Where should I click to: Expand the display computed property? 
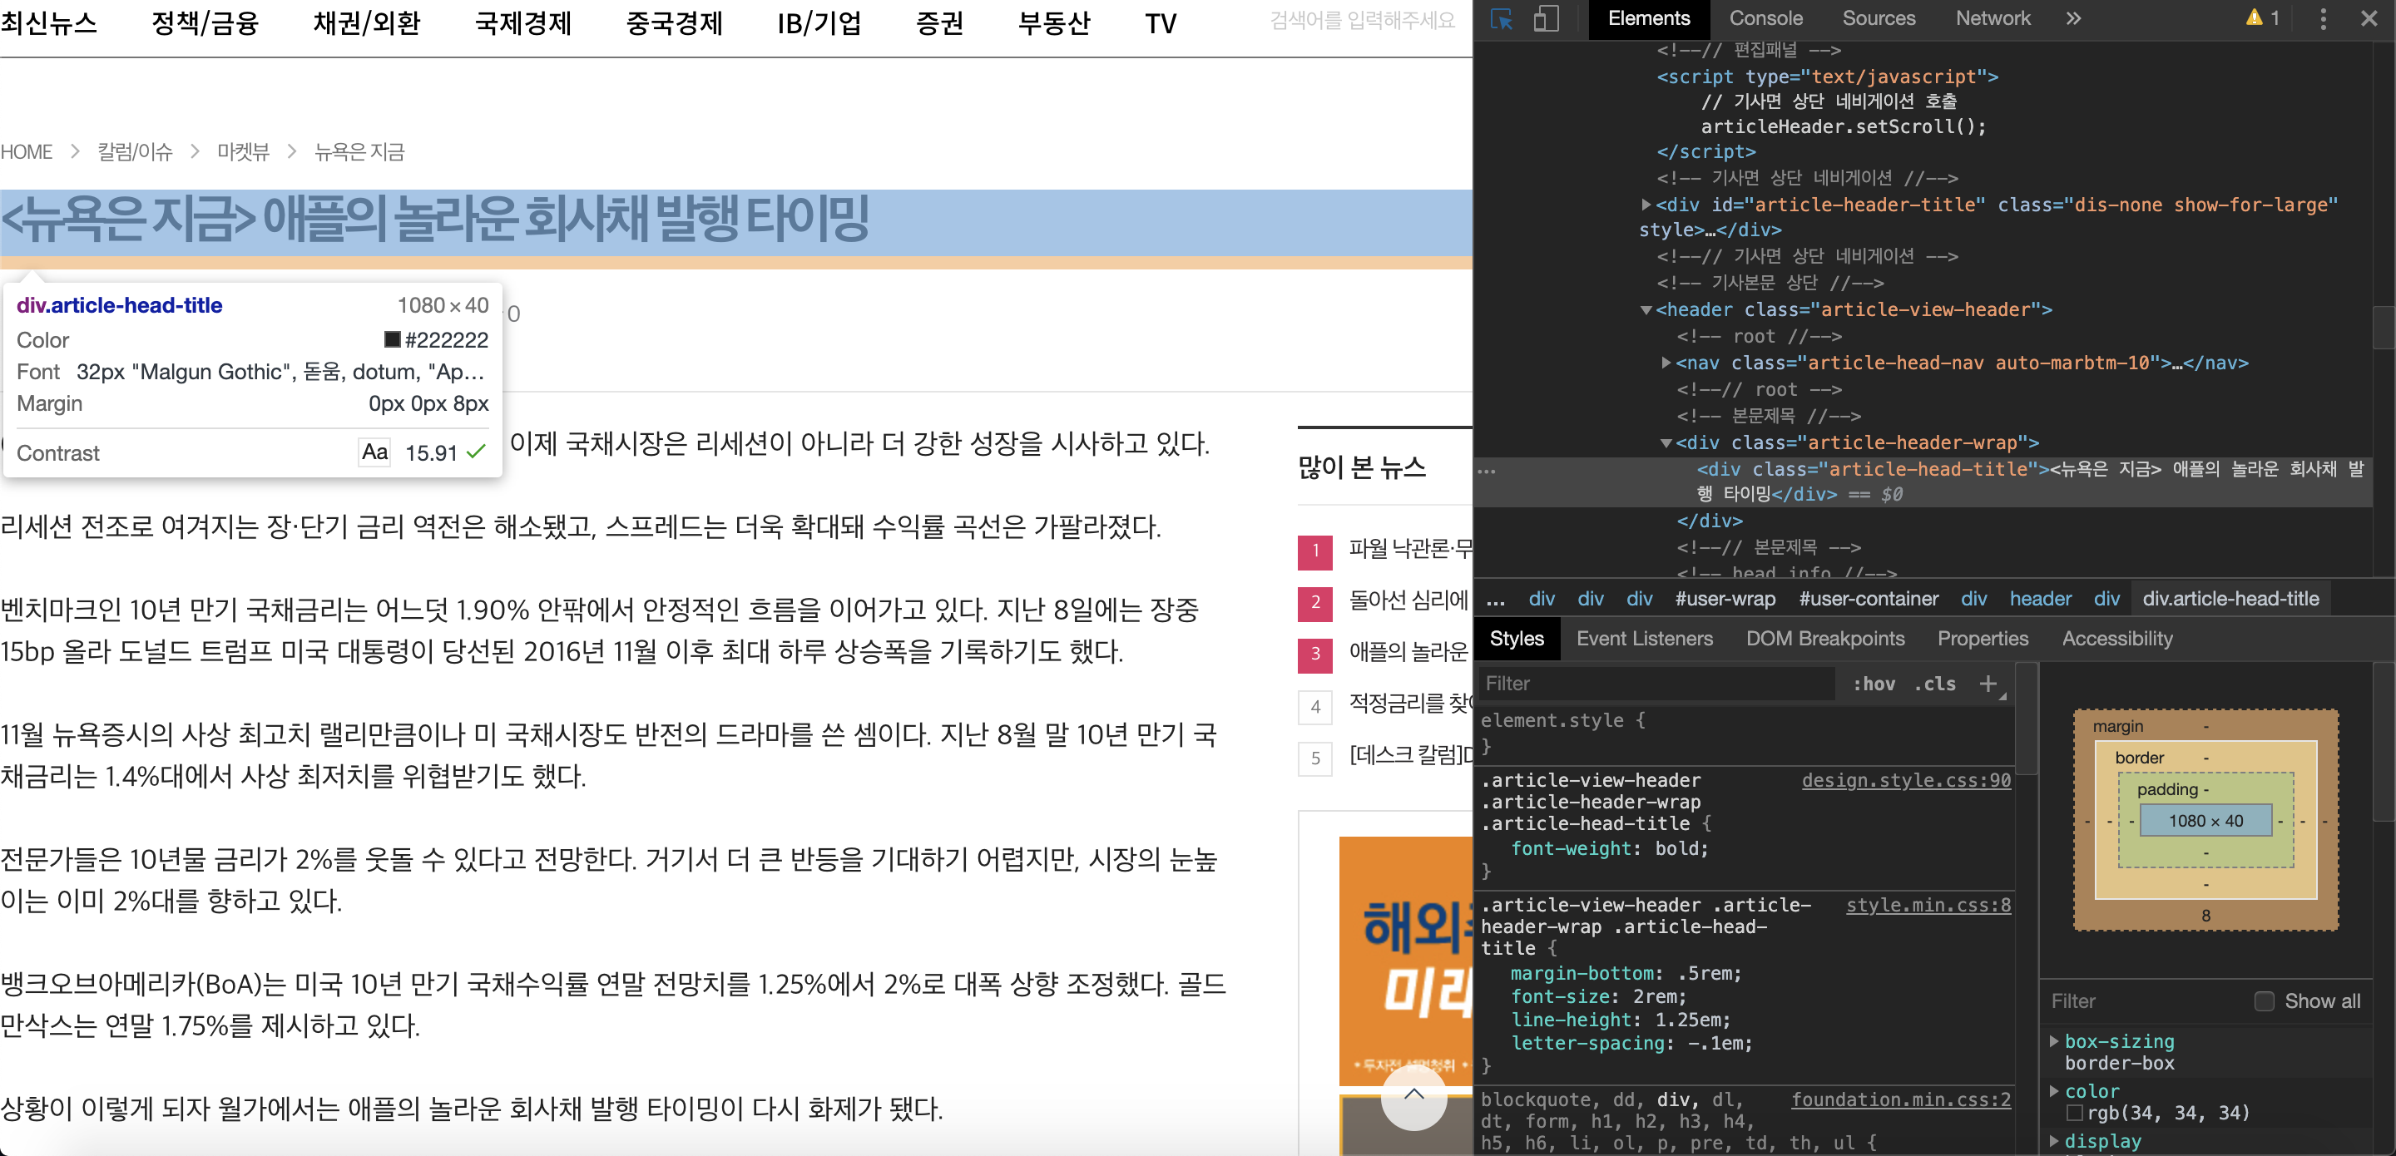[x=2054, y=1141]
